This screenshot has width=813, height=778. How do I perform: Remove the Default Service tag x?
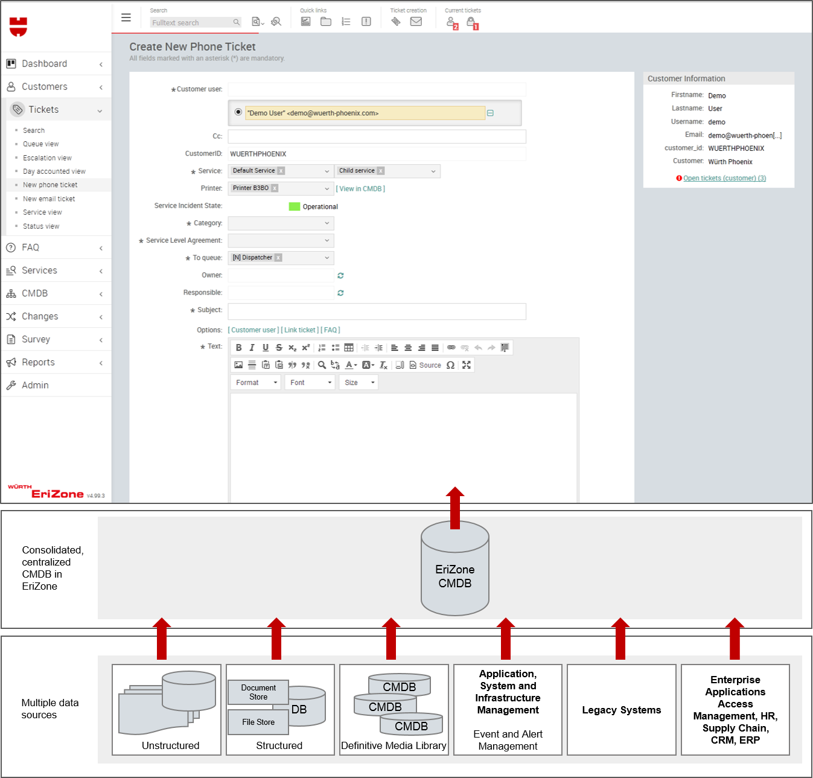281,171
